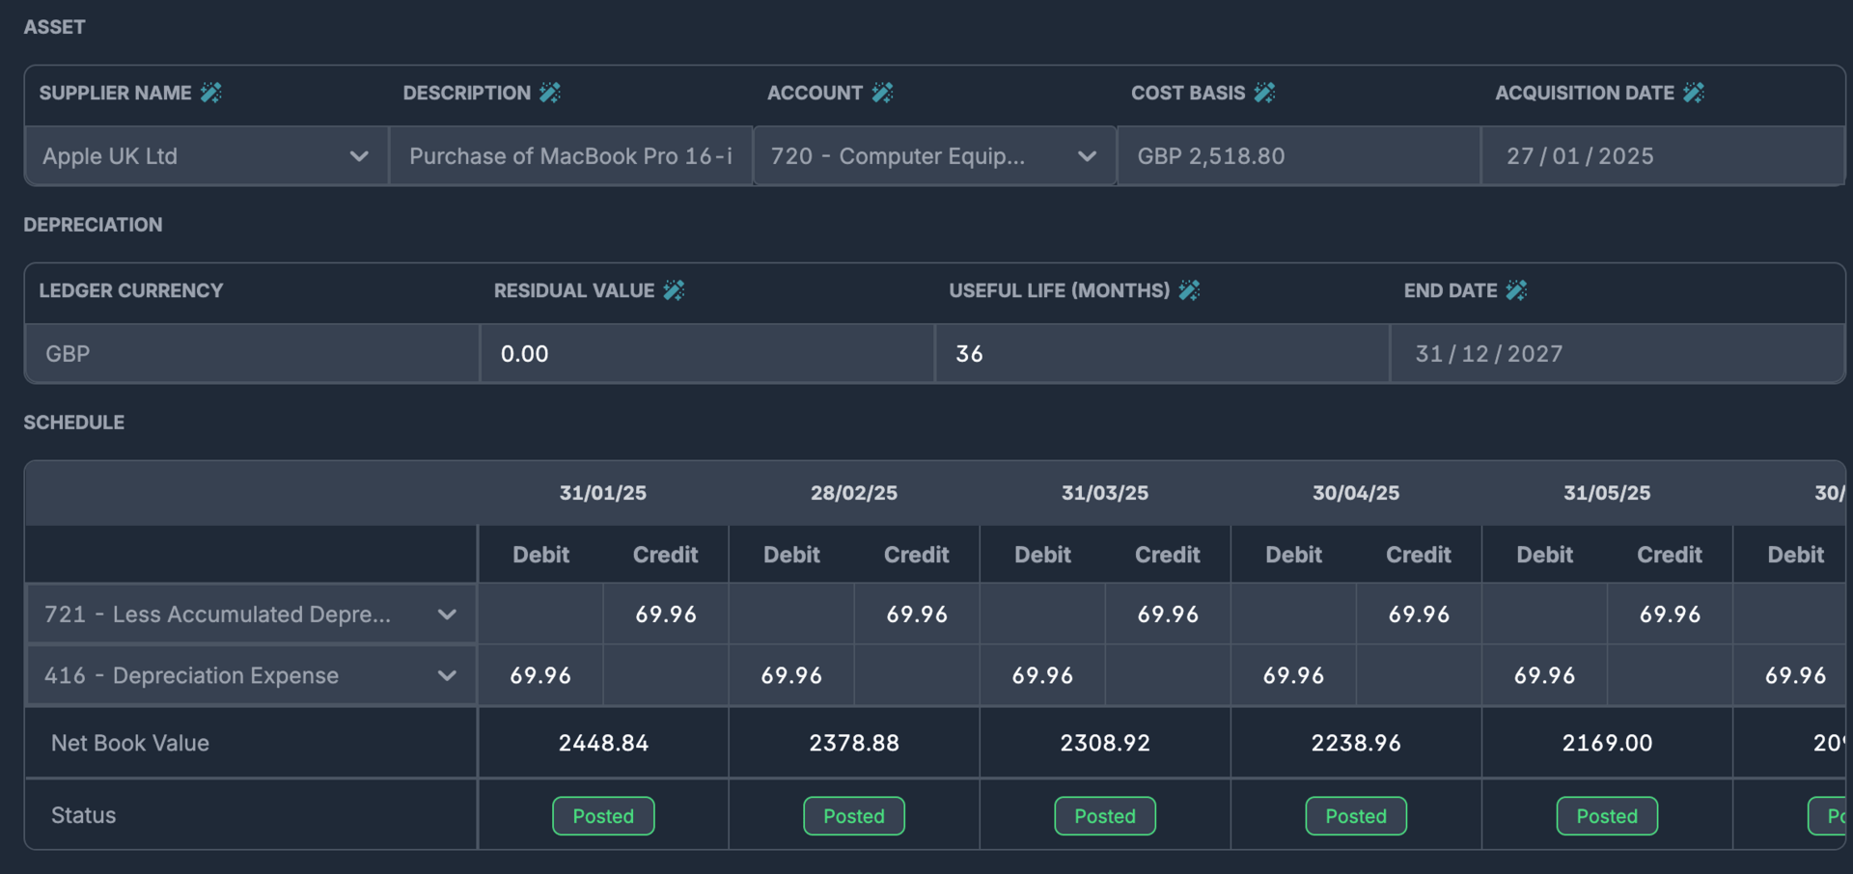The height and width of the screenshot is (874, 1853).
Task: Click the Posted status for 31/01/25
Action: point(603,816)
